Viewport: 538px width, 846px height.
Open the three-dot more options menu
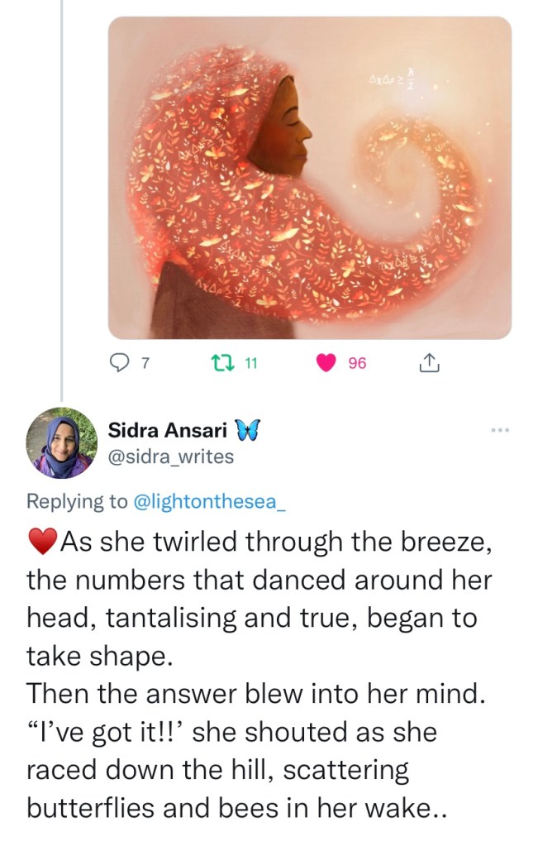501,431
